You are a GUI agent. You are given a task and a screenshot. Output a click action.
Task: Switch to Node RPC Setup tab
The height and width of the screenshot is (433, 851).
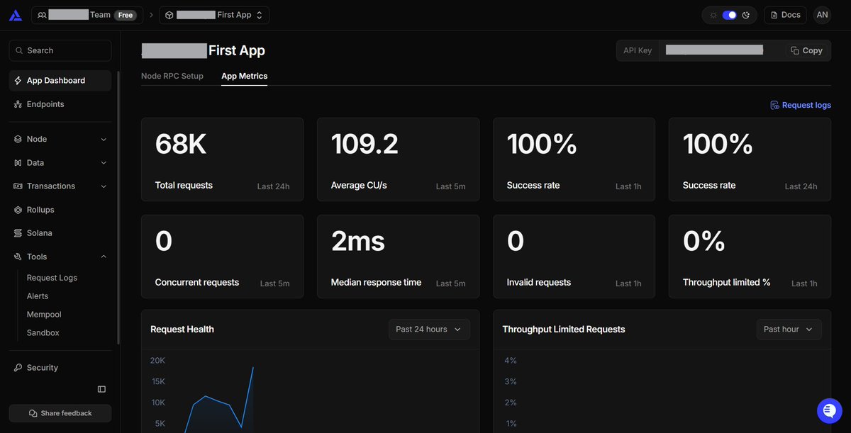coord(172,76)
